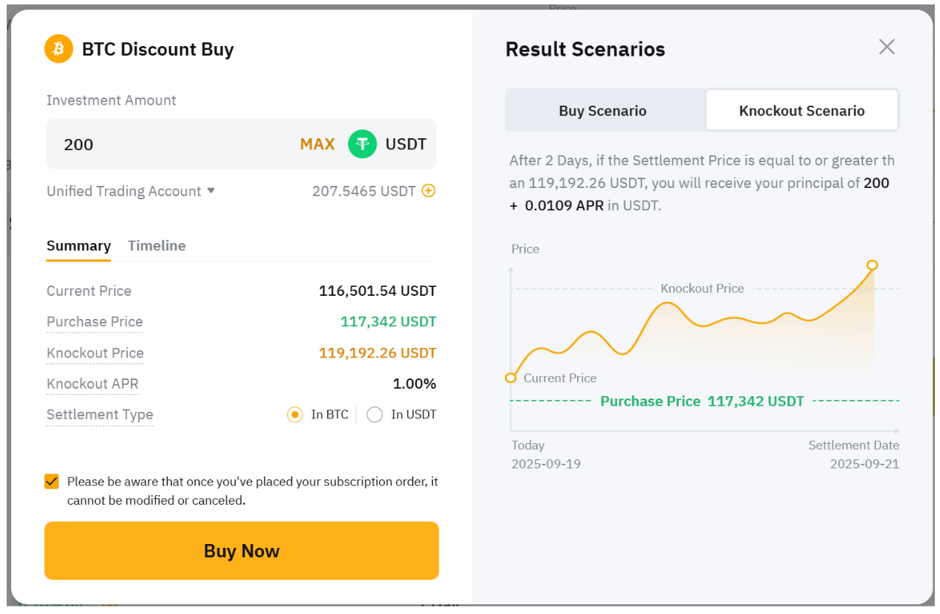
Task: Open the Summary tab
Action: [78, 246]
